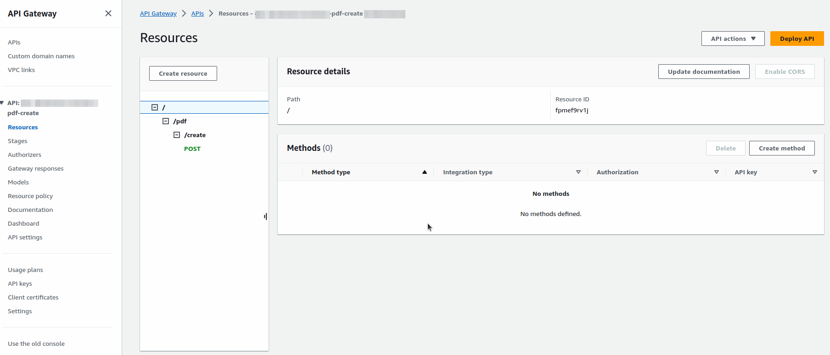The width and height of the screenshot is (830, 355).
Task: Collapse the /pdf resource tree node
Action: pyautogui.click(x=166, y=121)
